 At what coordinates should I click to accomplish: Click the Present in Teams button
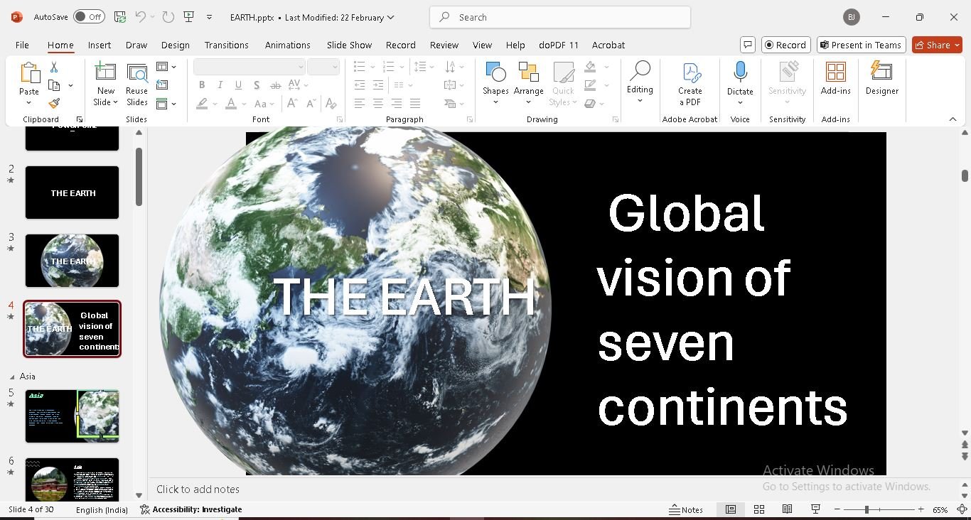(861, 45)
